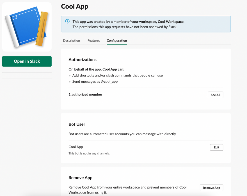Click the bullet dot beside Add shortcuts
This screenshot has height=196, width=247.
tap(70, 76)
